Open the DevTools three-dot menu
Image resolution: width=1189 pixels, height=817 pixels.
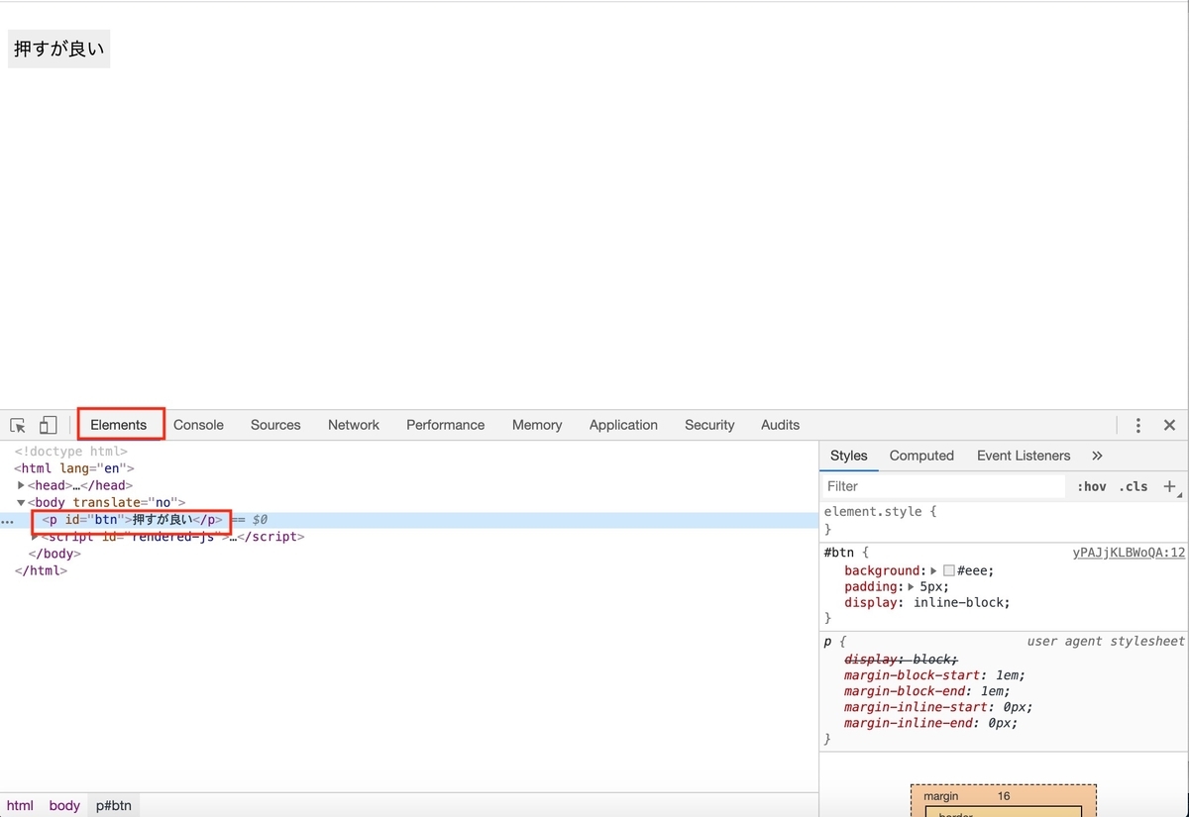1138,425
